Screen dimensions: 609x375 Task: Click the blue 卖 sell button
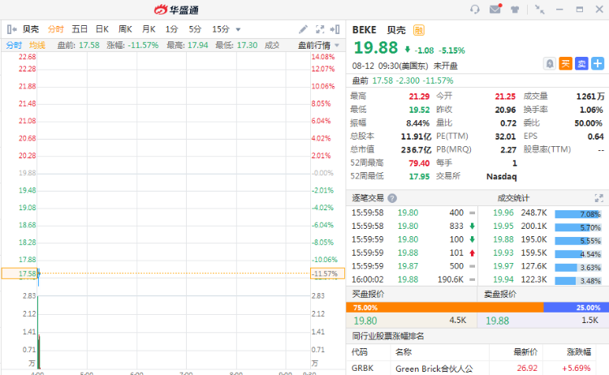pos(581,63)
